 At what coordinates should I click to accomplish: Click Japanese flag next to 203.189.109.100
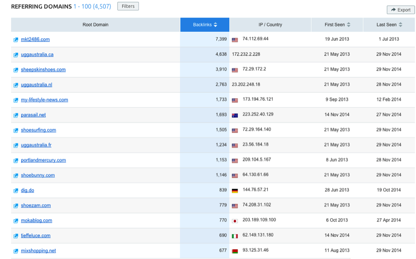coord(235,221)
